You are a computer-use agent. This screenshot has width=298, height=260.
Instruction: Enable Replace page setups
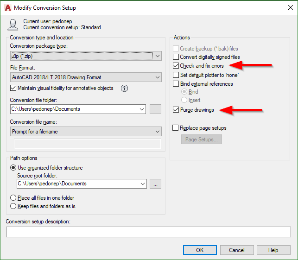pos(176,127)
